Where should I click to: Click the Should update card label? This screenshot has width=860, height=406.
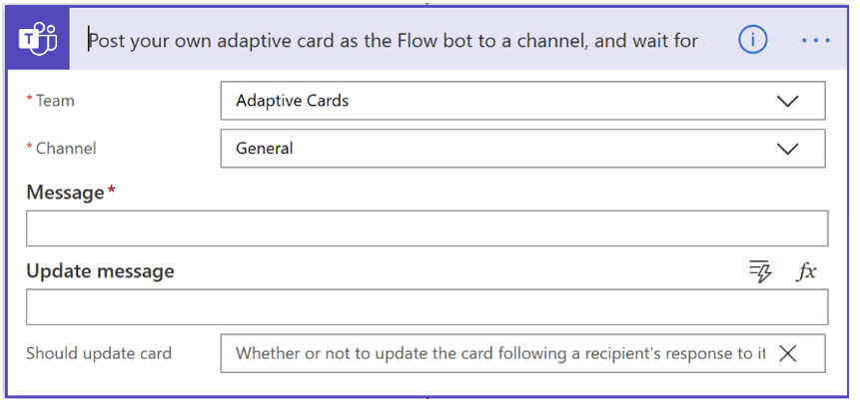(99, 353)
